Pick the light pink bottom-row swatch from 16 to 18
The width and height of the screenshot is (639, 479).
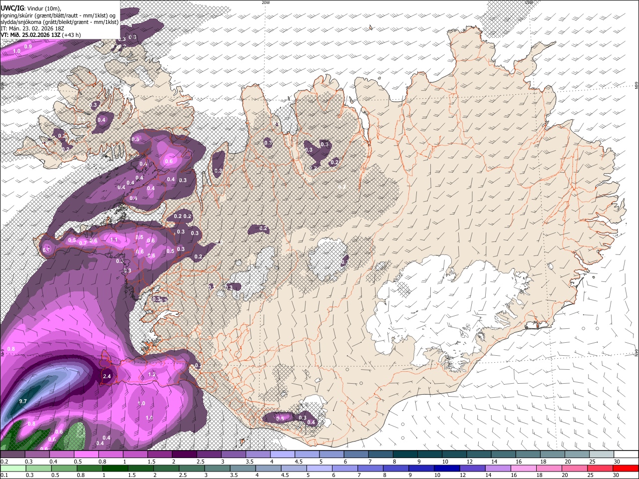(524, 468)
